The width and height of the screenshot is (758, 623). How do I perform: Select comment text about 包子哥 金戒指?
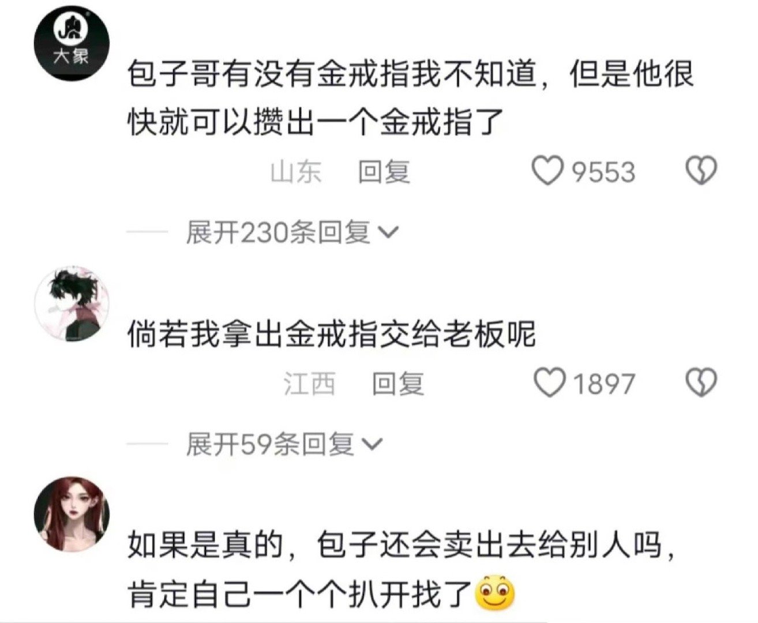[x=411, y=98]
